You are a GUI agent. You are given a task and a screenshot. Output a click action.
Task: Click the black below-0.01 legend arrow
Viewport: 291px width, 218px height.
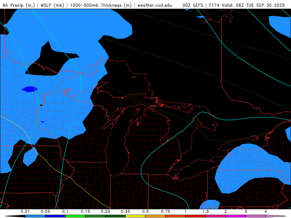[x=15, y=216]
